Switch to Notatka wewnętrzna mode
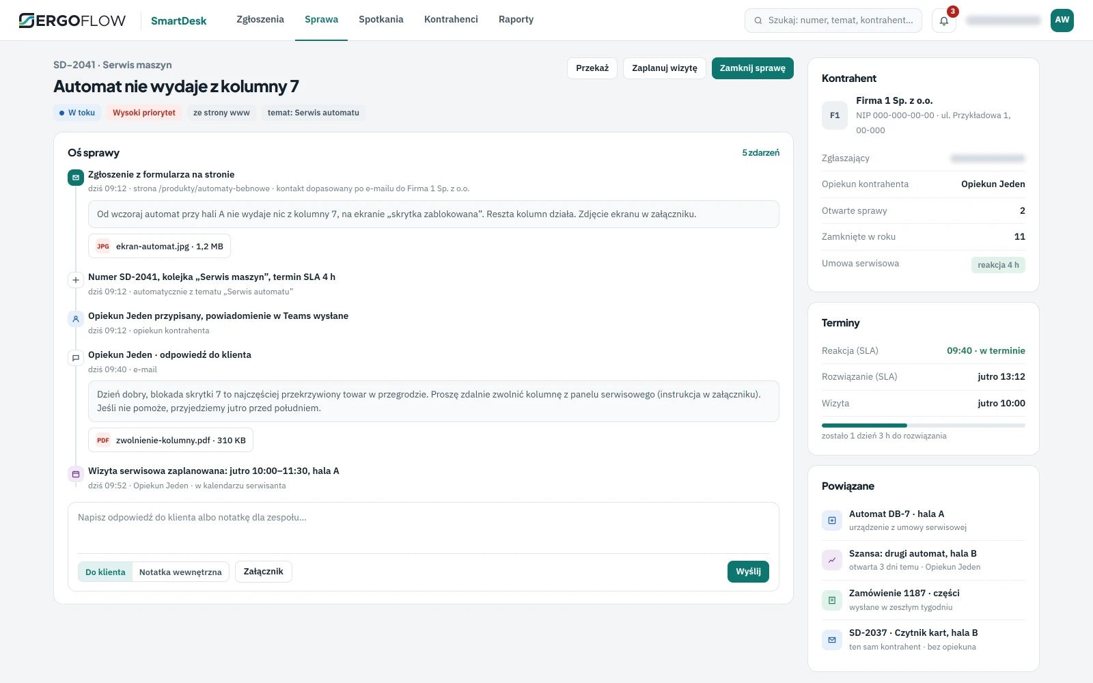The image size is (1093, 683). [x=180, y=572]
